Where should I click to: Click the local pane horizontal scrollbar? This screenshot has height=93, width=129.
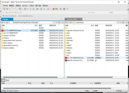(x=30, y=77)
